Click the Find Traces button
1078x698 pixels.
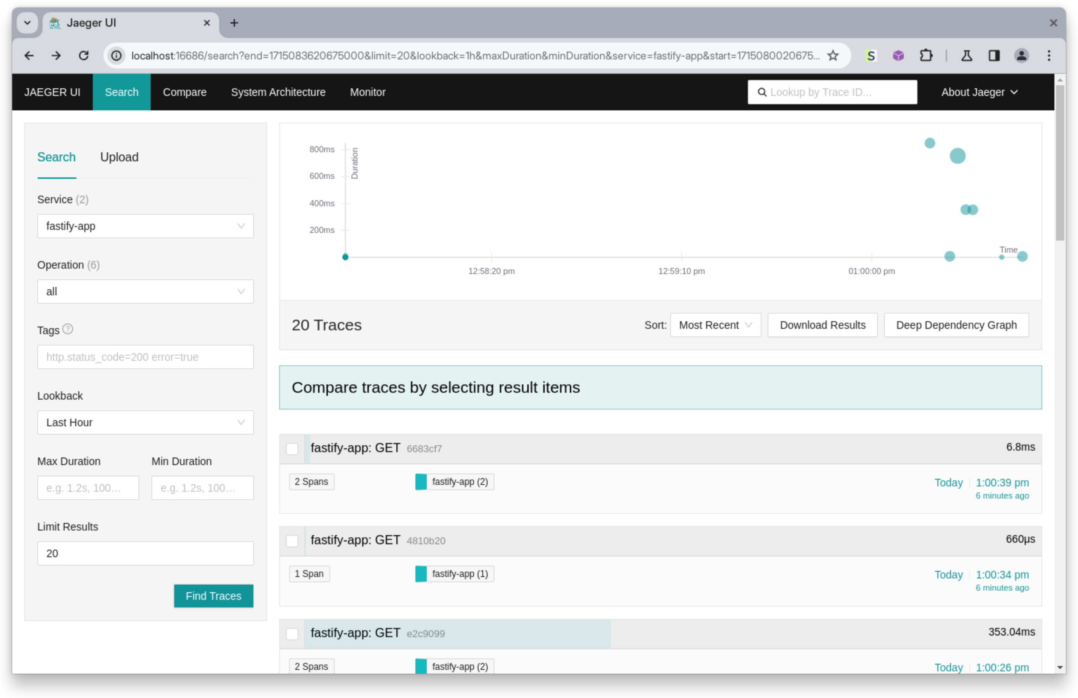point(213,596)
